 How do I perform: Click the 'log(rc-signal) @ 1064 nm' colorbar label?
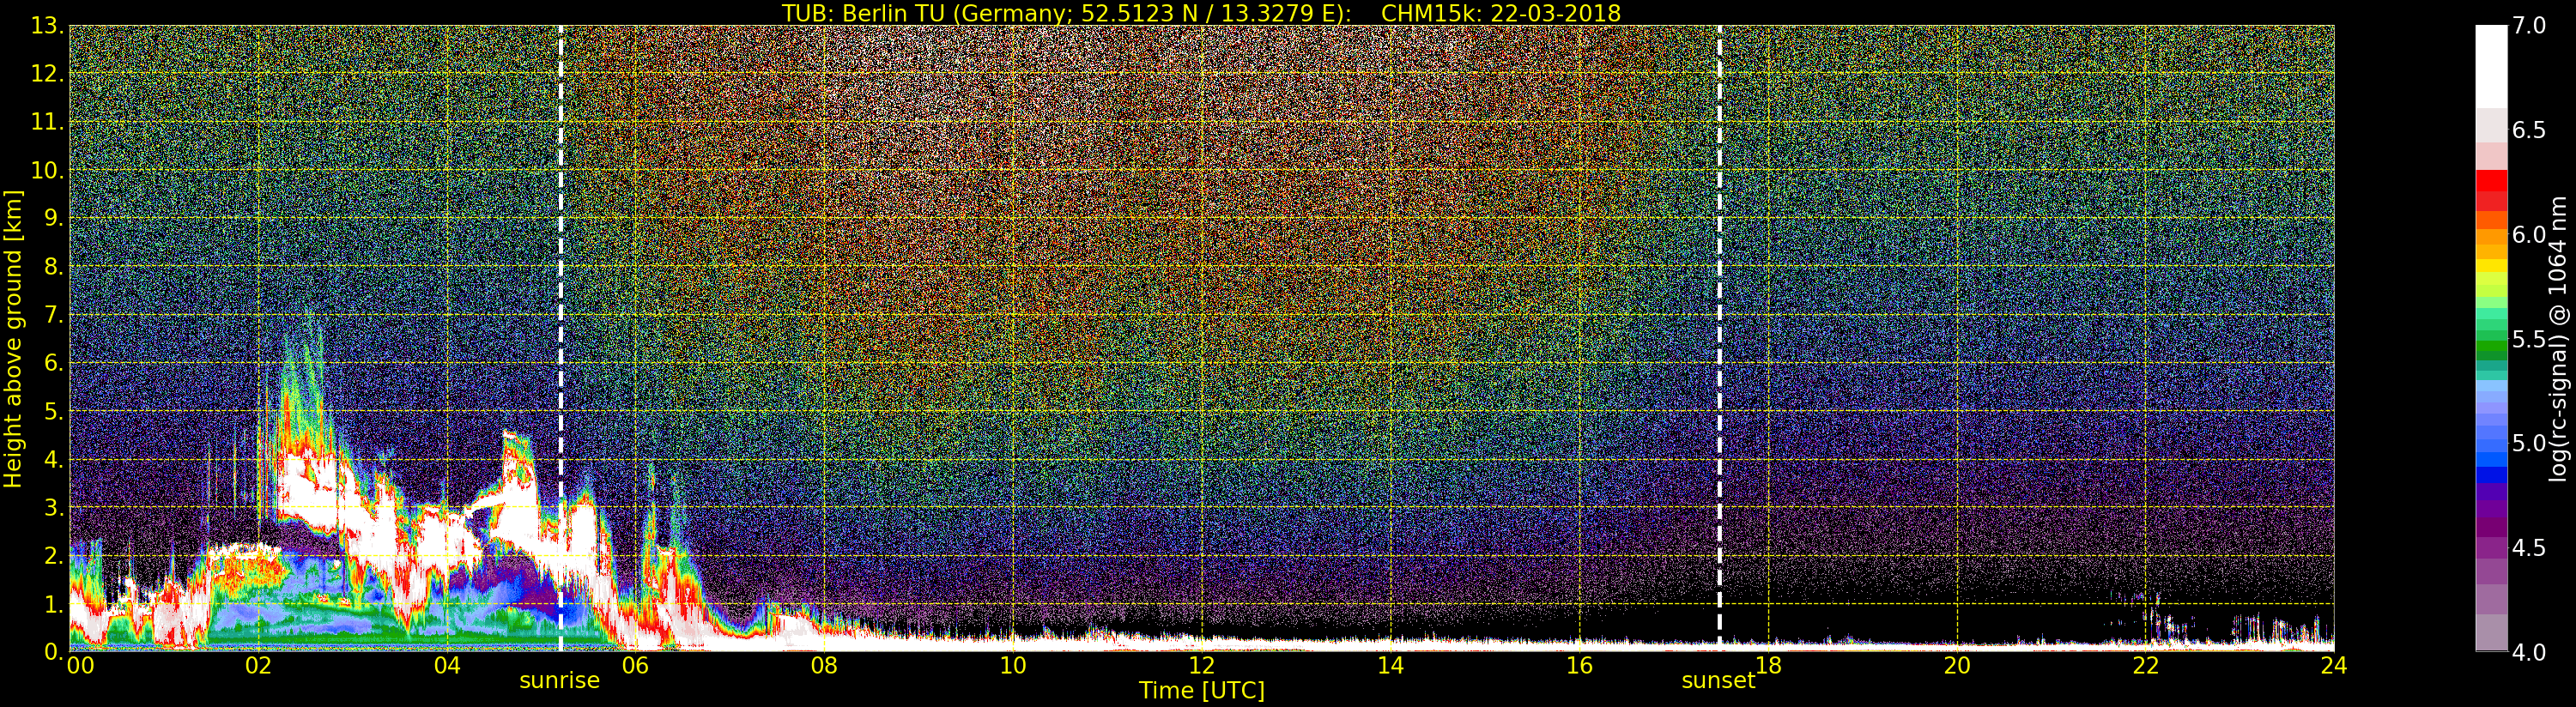[2558, 339]
